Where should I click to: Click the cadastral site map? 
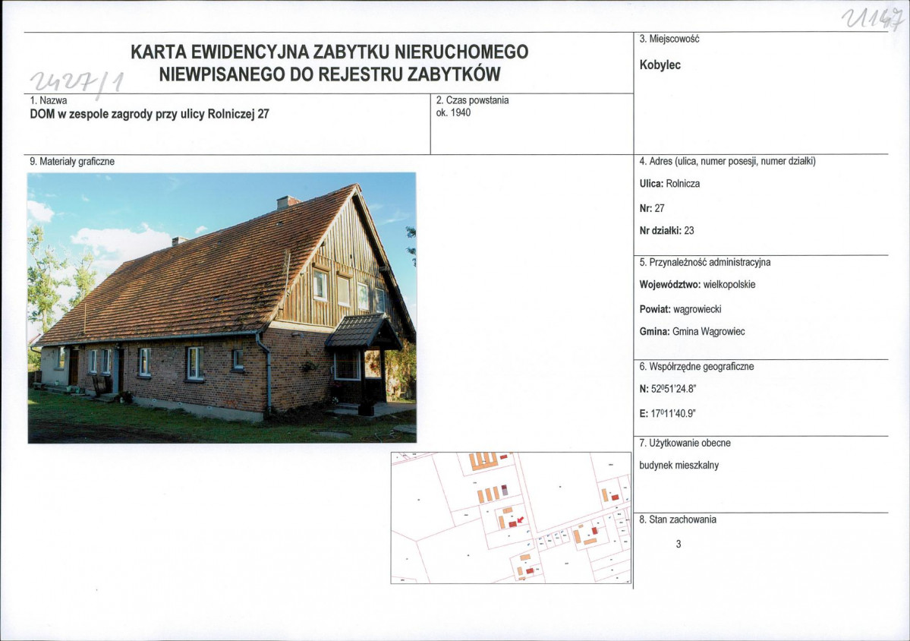tap(512, 518)
